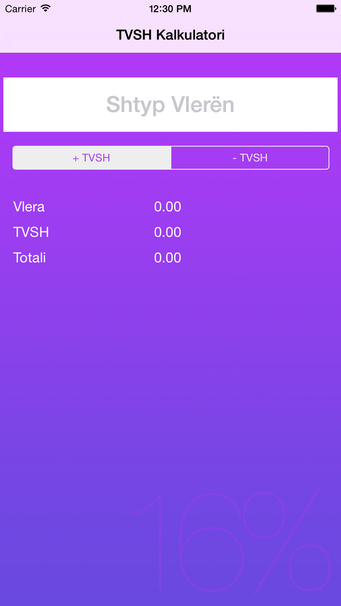
Task: Tap the minus sign in - TVSH
Action: pos(235,158)
